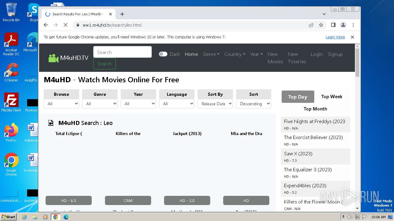394x221 pixels.
Task: Expand the Country menu in navbar
Action: [x=235, y=54]
